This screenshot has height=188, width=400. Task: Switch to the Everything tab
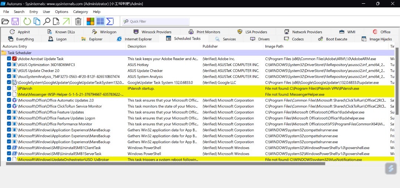(x=21, y=39)
